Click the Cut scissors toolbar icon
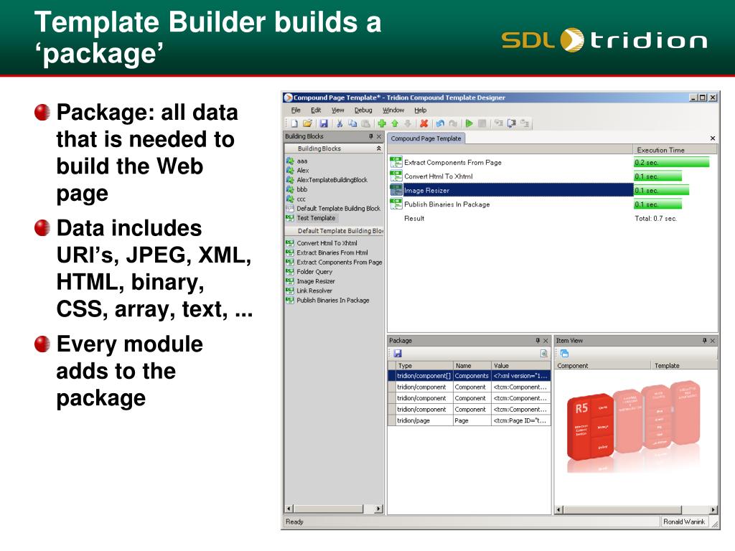 click(340, 123)
